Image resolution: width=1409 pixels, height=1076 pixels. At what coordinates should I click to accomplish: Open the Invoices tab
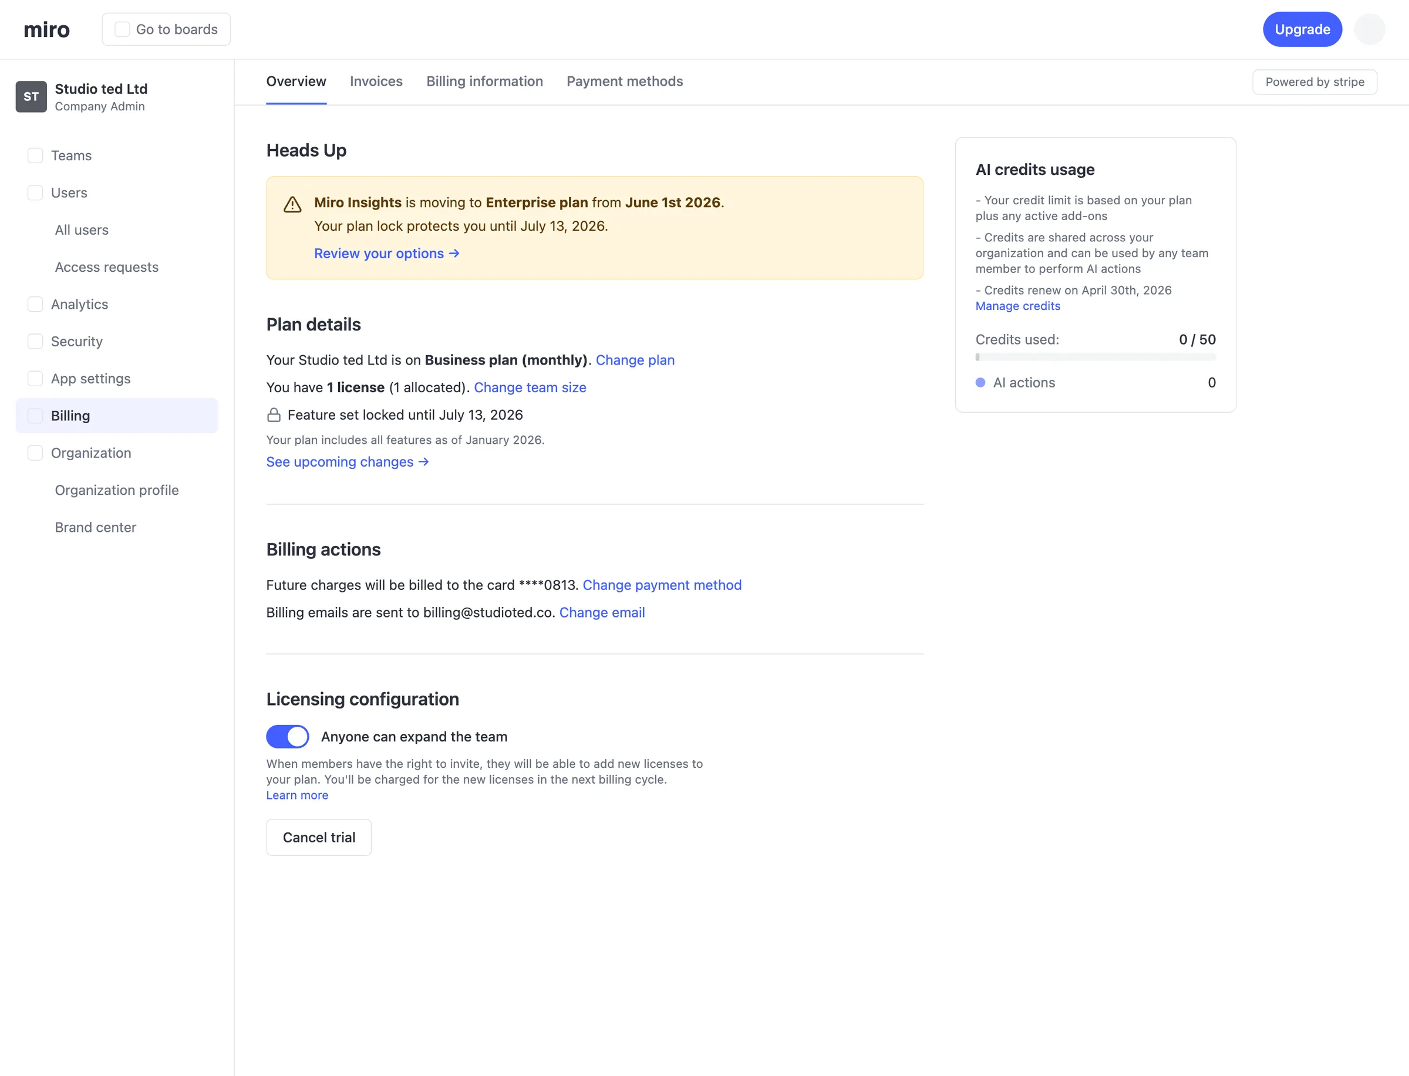coord(376,82)
